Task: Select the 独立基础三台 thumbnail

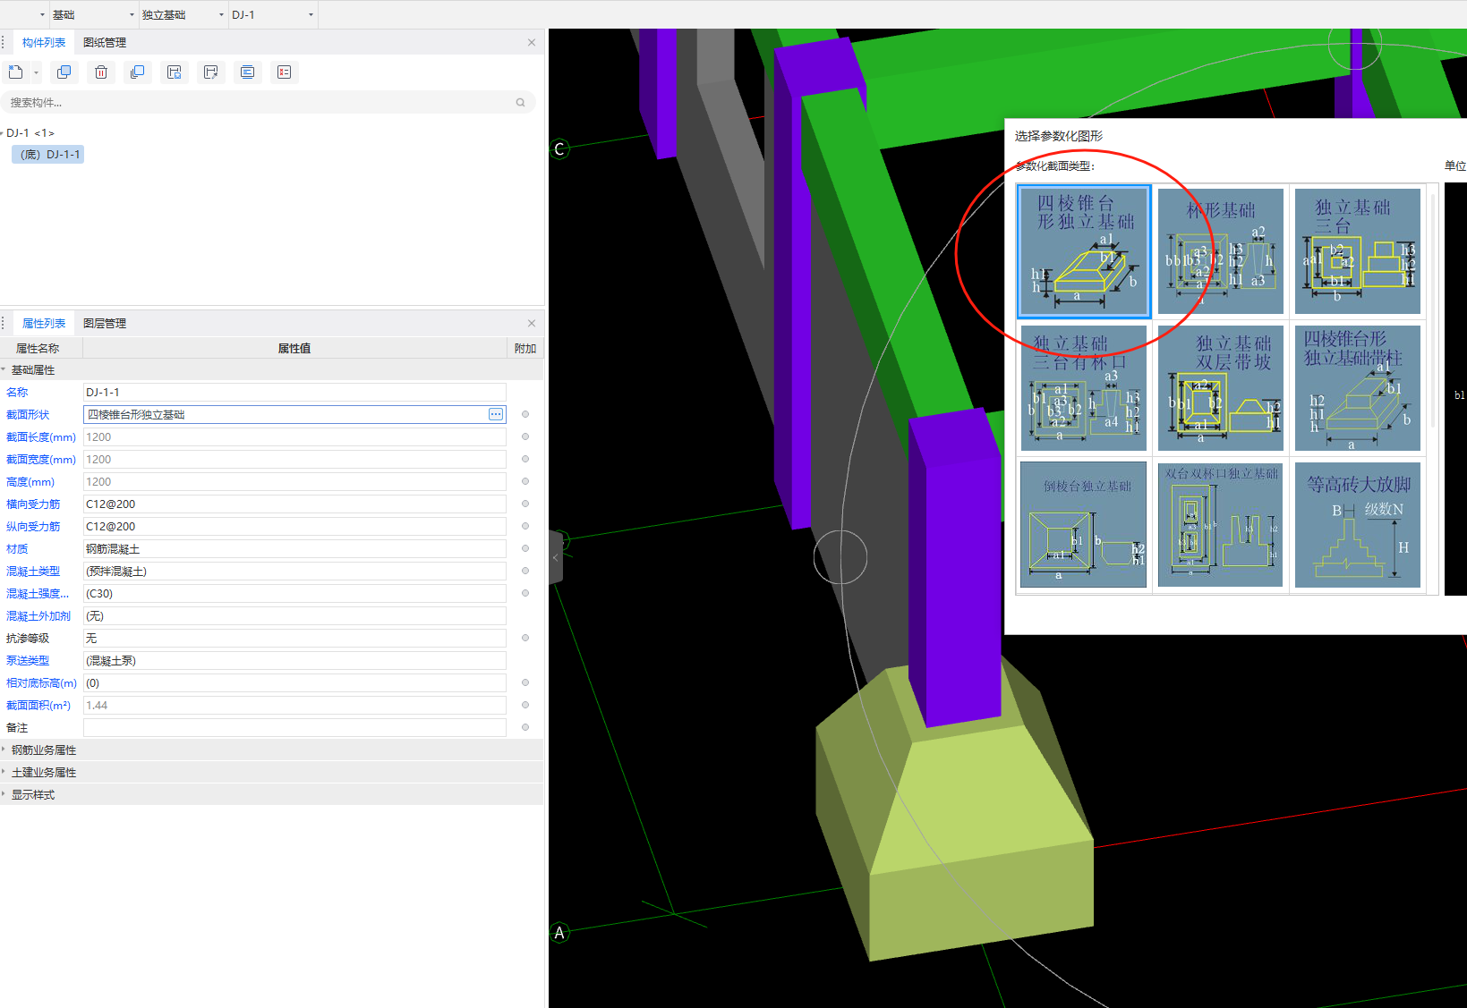Action: point(1358,251)
